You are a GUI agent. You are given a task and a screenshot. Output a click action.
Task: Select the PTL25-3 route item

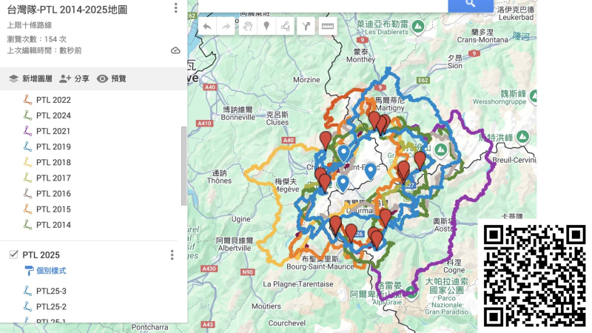click(x=51, y=291)
